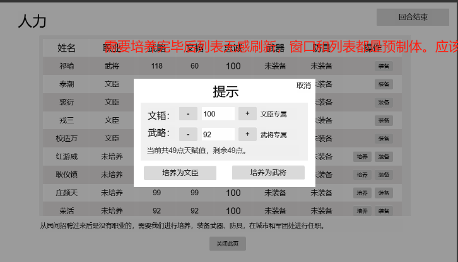Select the name 荣活
458x262 pixels.
click(x=67, y=211)
